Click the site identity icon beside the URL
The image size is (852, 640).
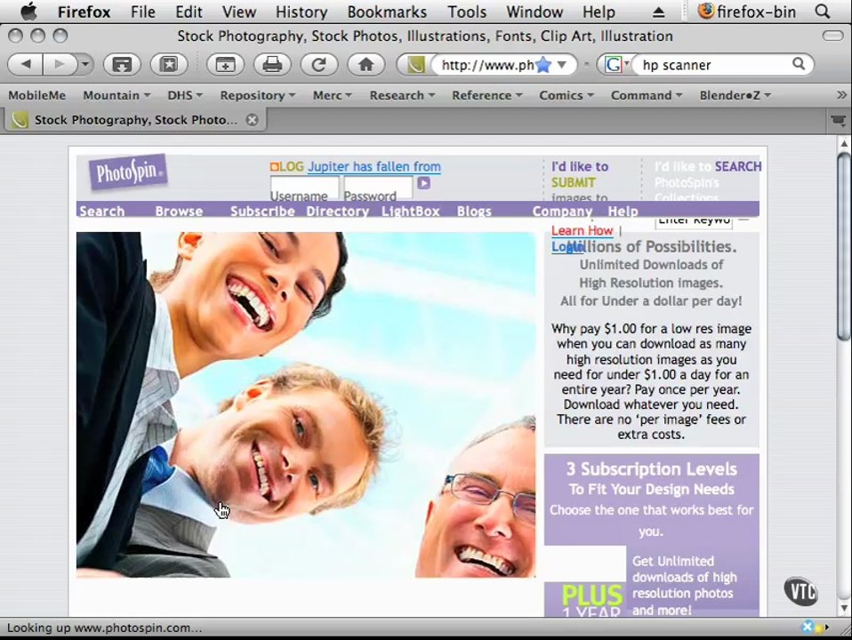(x=415, y=65)
